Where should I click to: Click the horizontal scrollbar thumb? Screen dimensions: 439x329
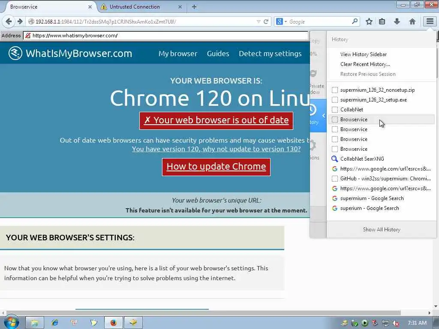click(x=203, y=313)
